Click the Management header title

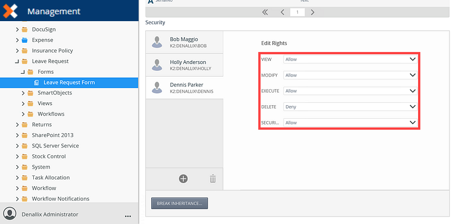pos(54,11)
